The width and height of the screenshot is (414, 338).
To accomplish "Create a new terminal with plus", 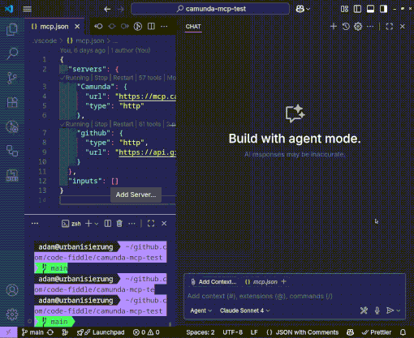I will (88, 224).
